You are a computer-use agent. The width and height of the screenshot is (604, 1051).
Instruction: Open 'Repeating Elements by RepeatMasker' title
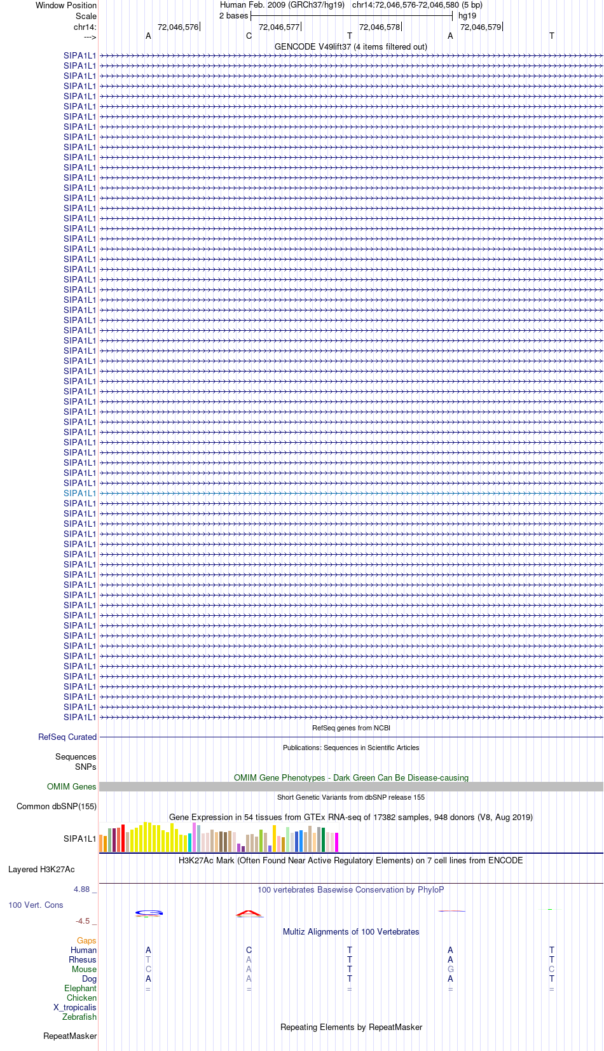pos(351,1027)
